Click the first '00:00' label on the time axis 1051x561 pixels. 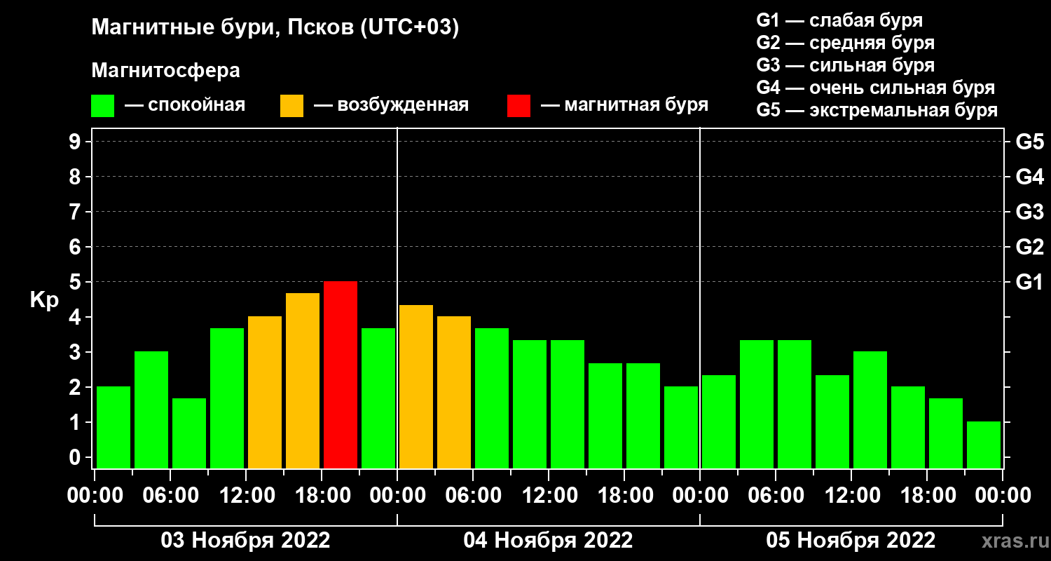click(95, 496)
